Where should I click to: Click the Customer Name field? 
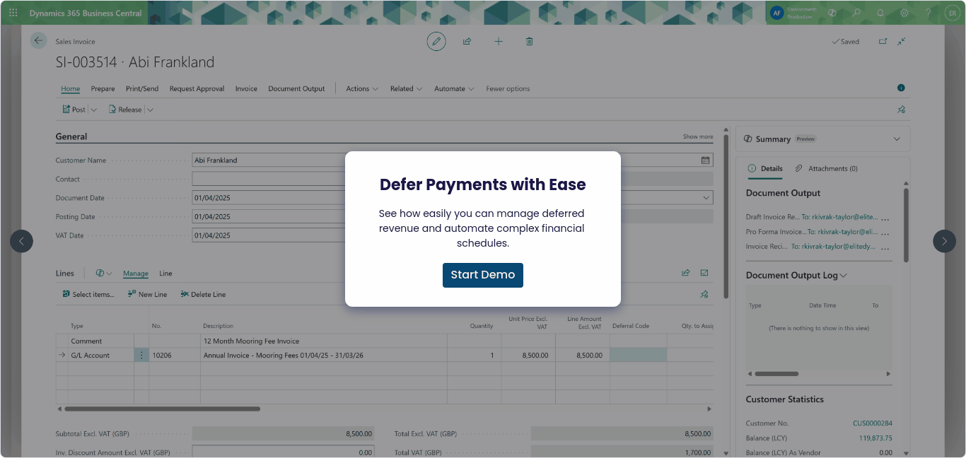pyautogui.click(x=269, y=160)
